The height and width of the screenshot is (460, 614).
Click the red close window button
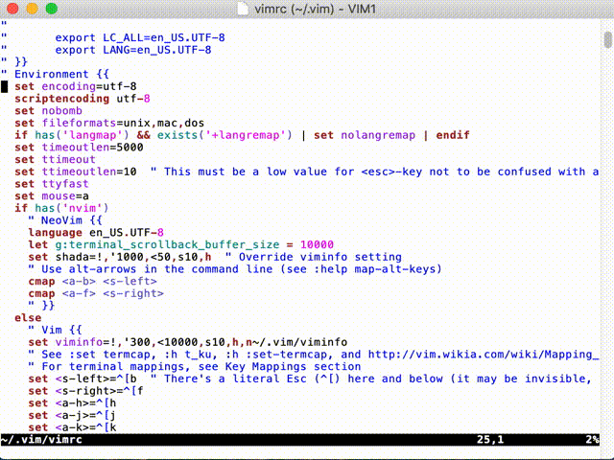(x=12, y=9)
